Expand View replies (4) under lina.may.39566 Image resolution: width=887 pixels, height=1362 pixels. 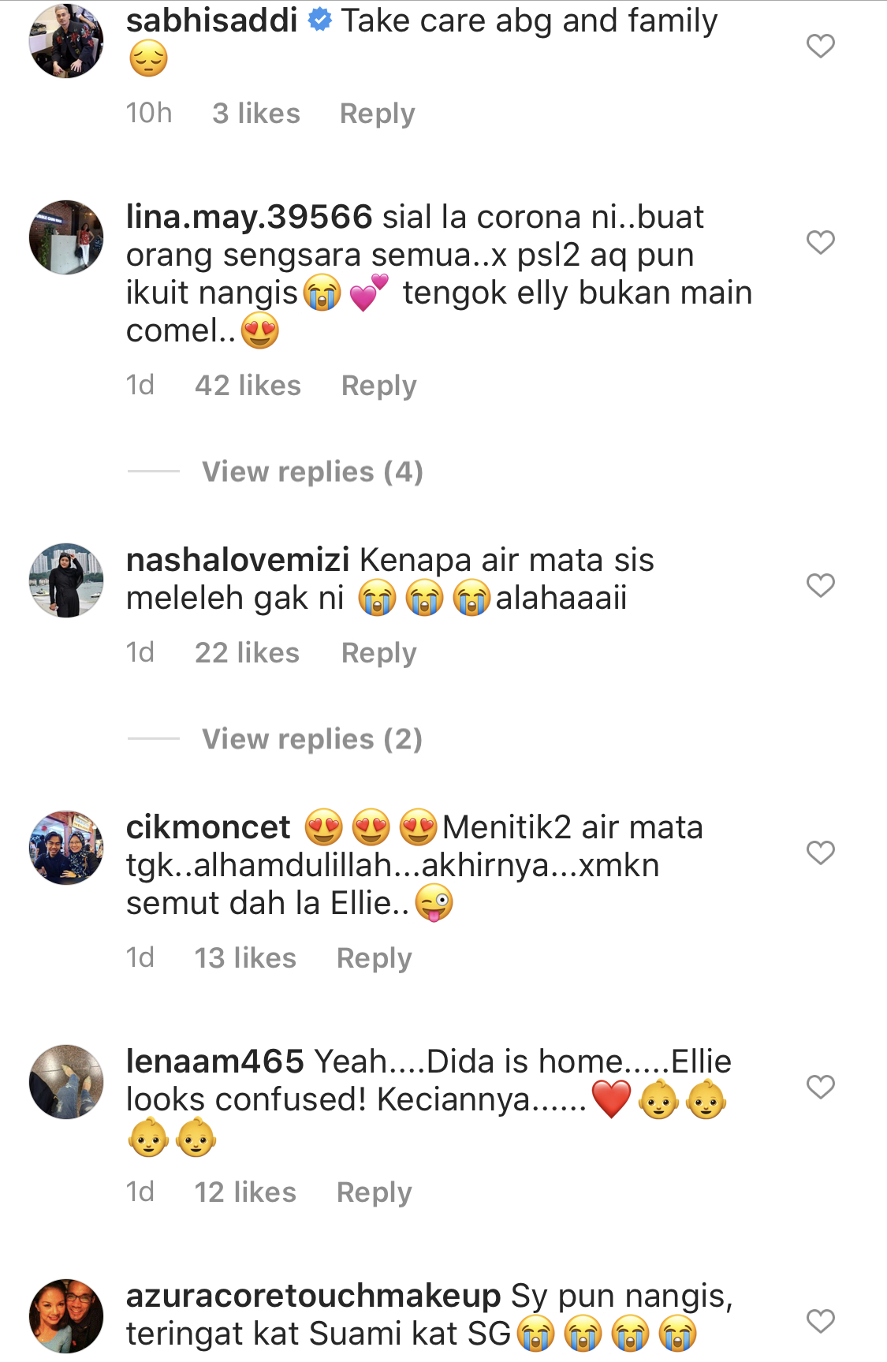[x=312, y=472]
